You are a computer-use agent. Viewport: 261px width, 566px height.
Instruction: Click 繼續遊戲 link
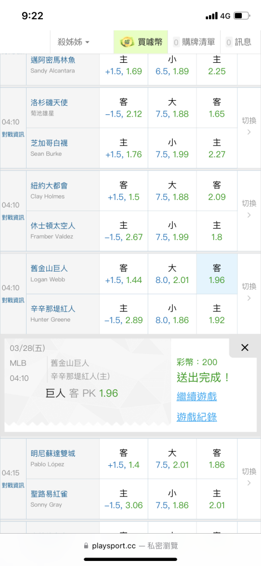click(197, 396)
